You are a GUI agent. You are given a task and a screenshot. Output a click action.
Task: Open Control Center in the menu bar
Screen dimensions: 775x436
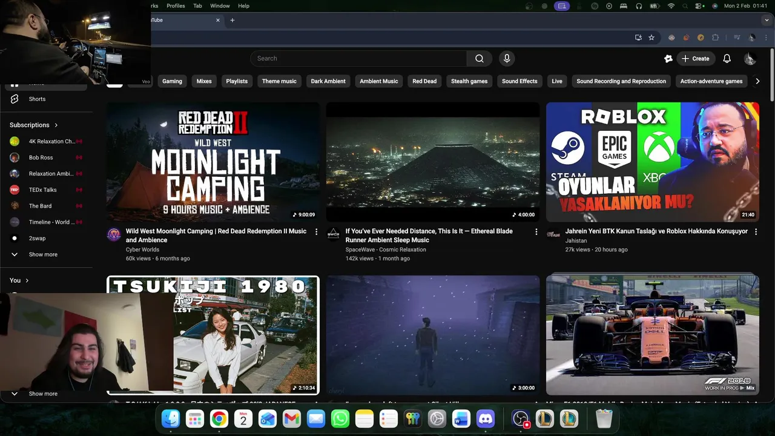700,6
